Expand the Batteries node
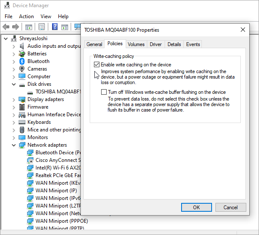259x235 pixels. coord(14,54)
